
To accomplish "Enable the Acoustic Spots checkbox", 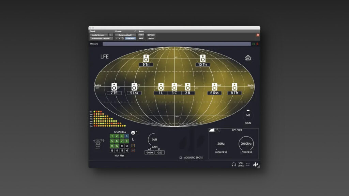I will tap(181, 158).
